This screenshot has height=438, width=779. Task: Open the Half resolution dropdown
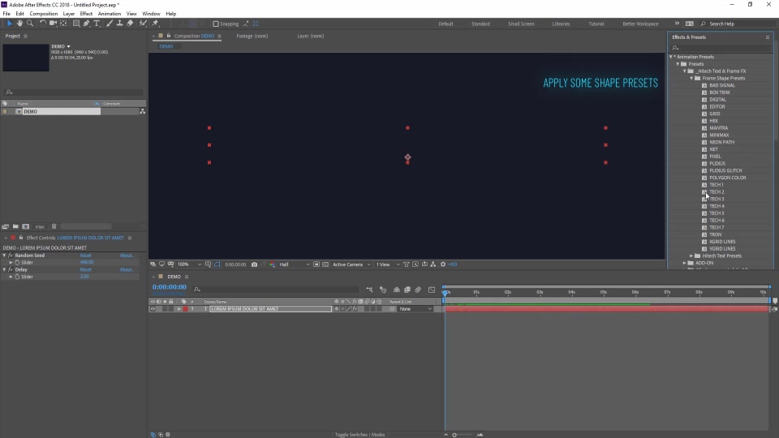(x=295, y=264)
